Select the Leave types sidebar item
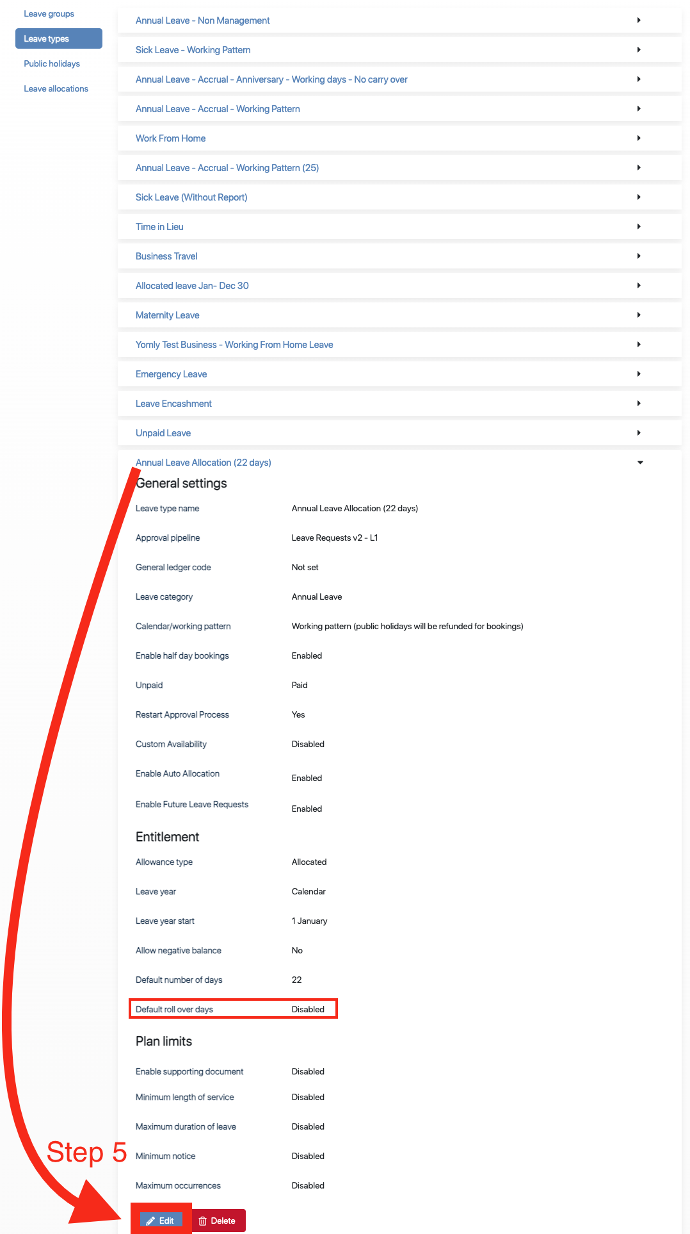 (47, 39)
